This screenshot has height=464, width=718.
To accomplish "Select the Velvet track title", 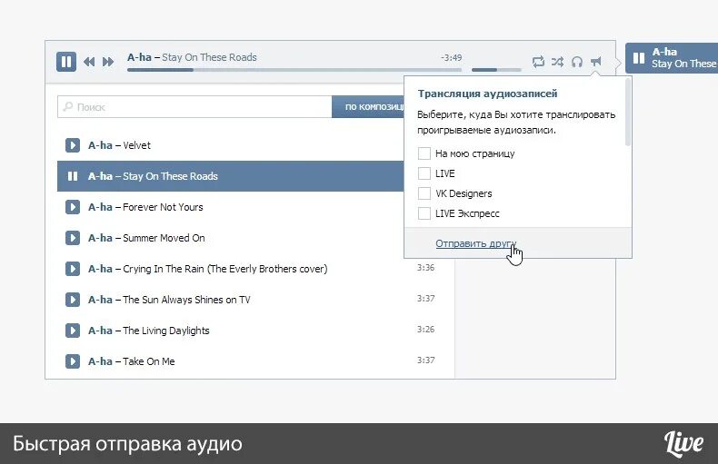I will pos(136,145).
